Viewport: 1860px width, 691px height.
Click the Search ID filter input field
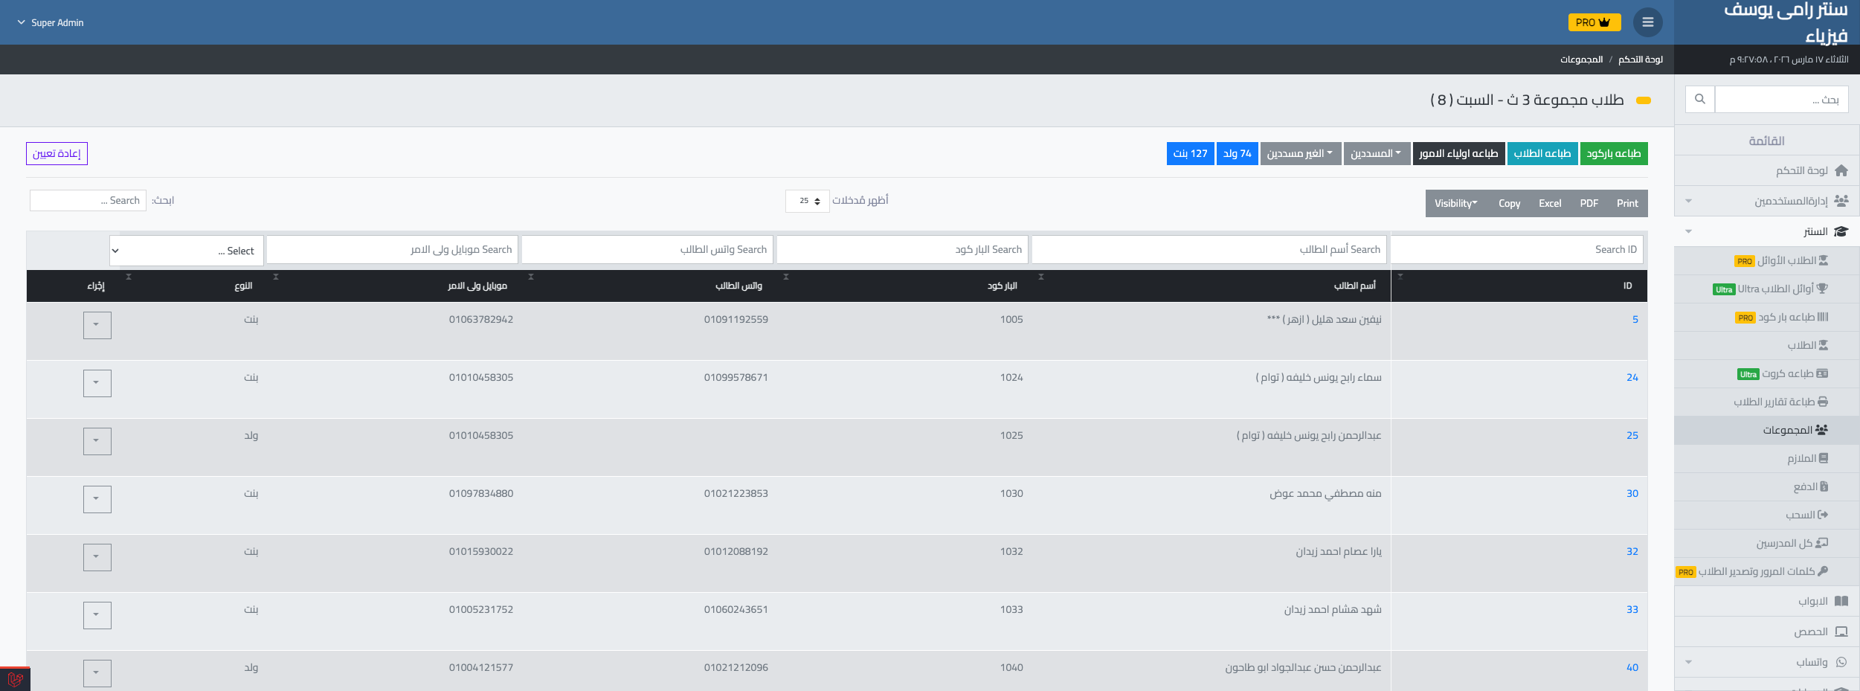[1516, 250]
